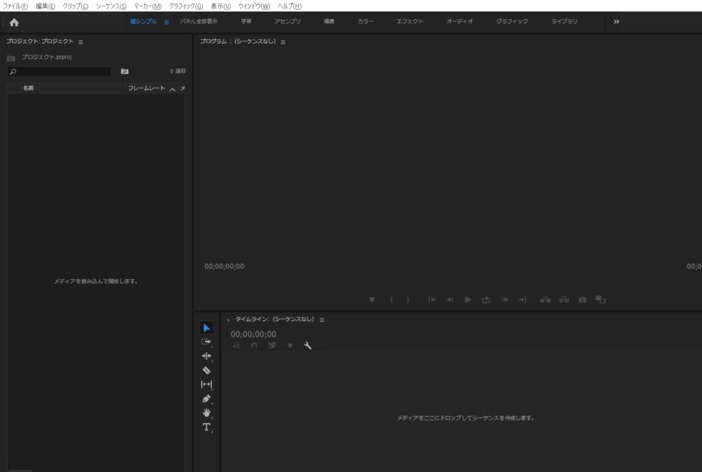Viewport: 702px width, 472px height.
Task: Select the Hand tool
Action: click(x=206, y=412)
